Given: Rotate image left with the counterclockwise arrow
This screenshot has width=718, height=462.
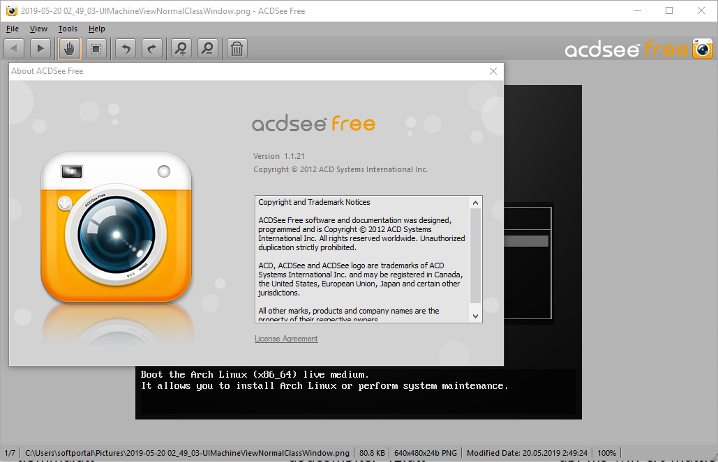Looking at the screenshot, I should click(126, 49).
